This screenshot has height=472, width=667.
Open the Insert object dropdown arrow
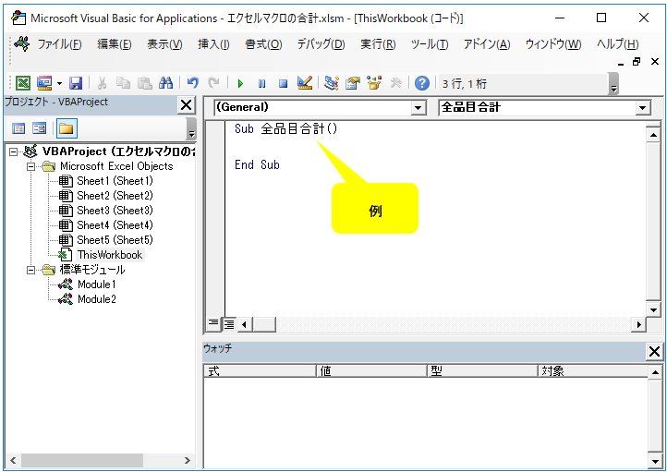[x=59, y=83]
